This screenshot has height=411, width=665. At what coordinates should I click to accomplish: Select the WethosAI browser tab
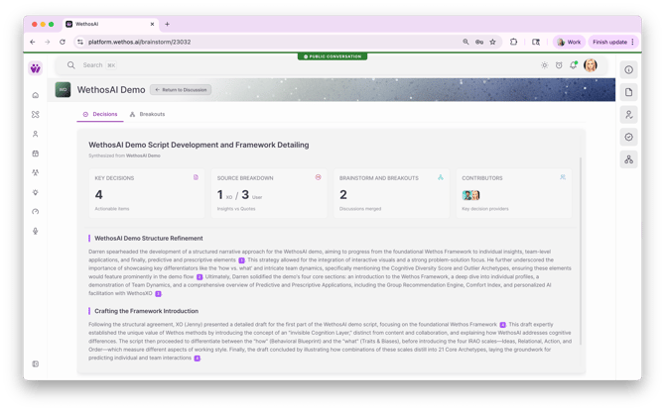(111, 24)
